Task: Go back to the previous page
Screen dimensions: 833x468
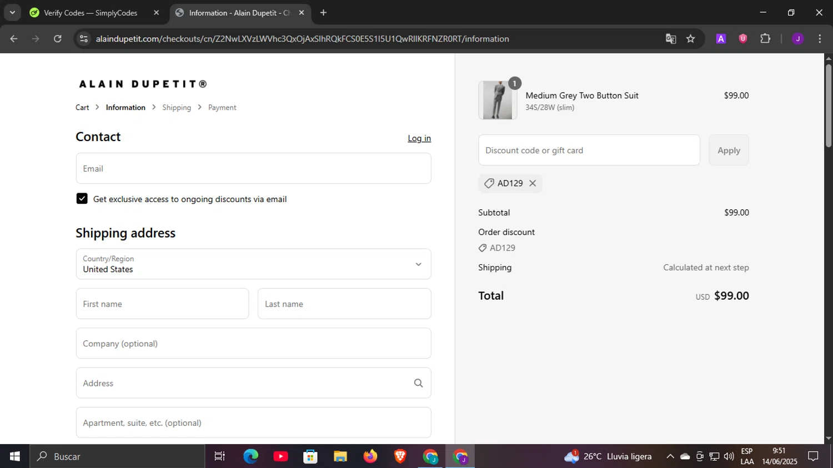Action: pyautogui.click(x=14, y=39)
